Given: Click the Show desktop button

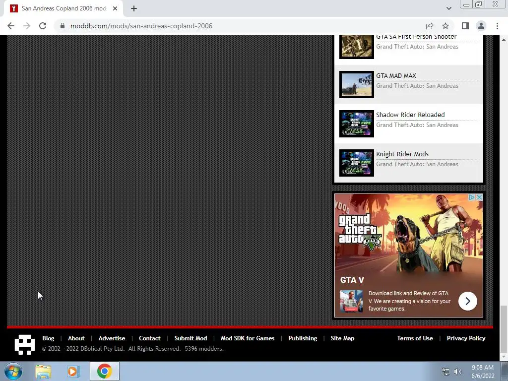Looking at the screenshot, I should pos(505,371).
